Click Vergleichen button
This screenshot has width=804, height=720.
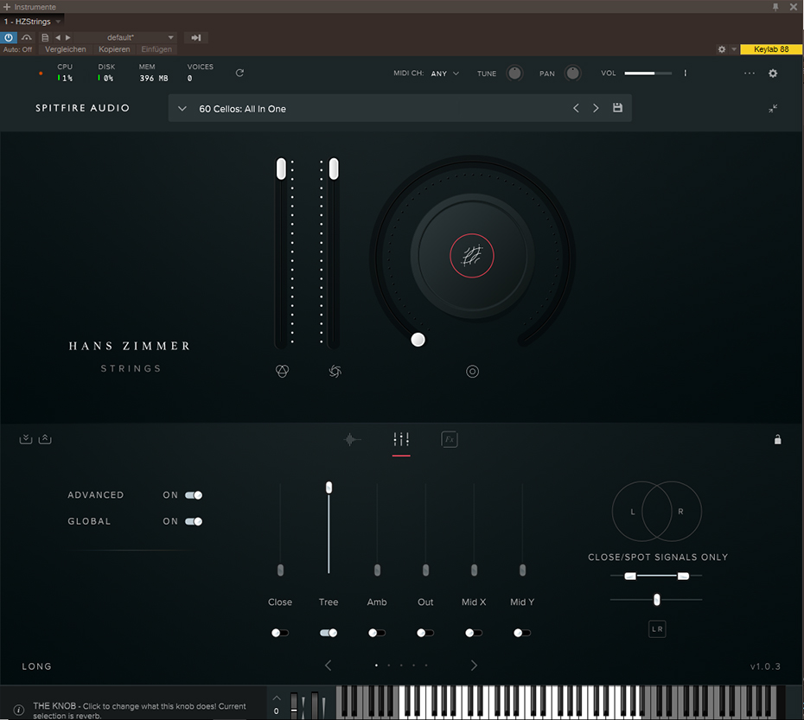click(66, 49)
